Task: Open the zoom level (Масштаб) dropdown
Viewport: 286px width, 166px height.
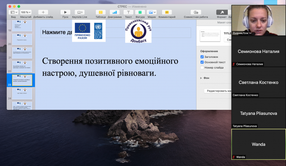Action: pyautogui.click(x=25, y=12)
